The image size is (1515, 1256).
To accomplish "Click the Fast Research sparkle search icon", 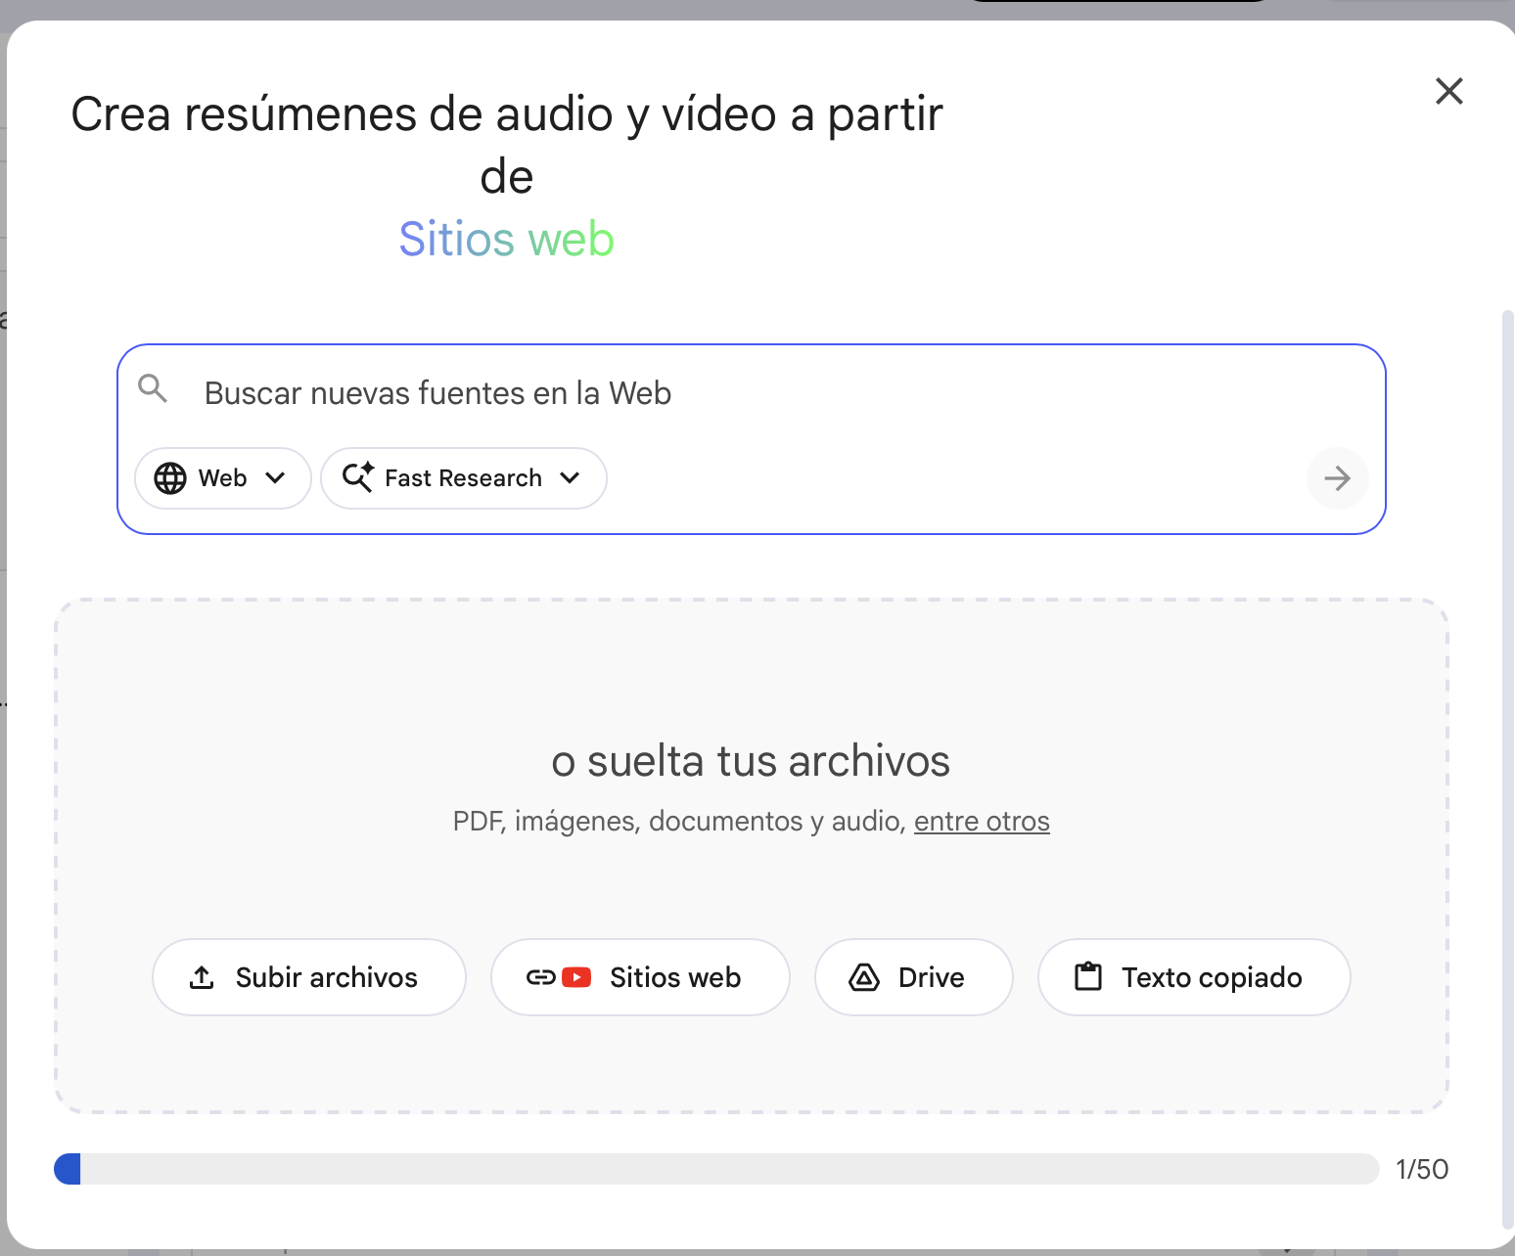I will [x=357, y=477].
